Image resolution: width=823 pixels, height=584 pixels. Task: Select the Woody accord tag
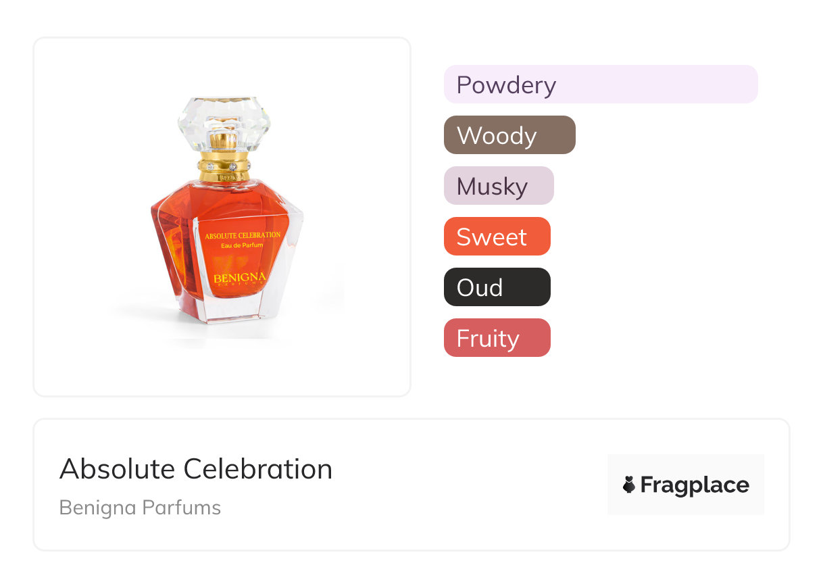(x=509, y=135)
